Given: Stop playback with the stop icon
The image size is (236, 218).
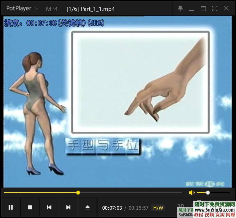Looking at the screenshot, I should pyautogui.click(x=30, y=207).
